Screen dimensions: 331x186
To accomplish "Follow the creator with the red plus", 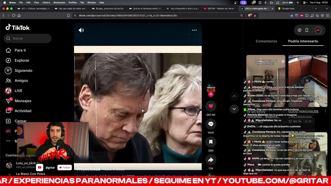I will pos(211,94).
